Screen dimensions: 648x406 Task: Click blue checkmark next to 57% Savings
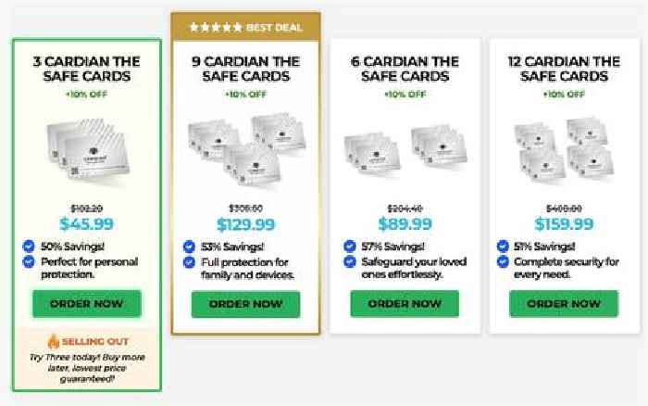350,247
